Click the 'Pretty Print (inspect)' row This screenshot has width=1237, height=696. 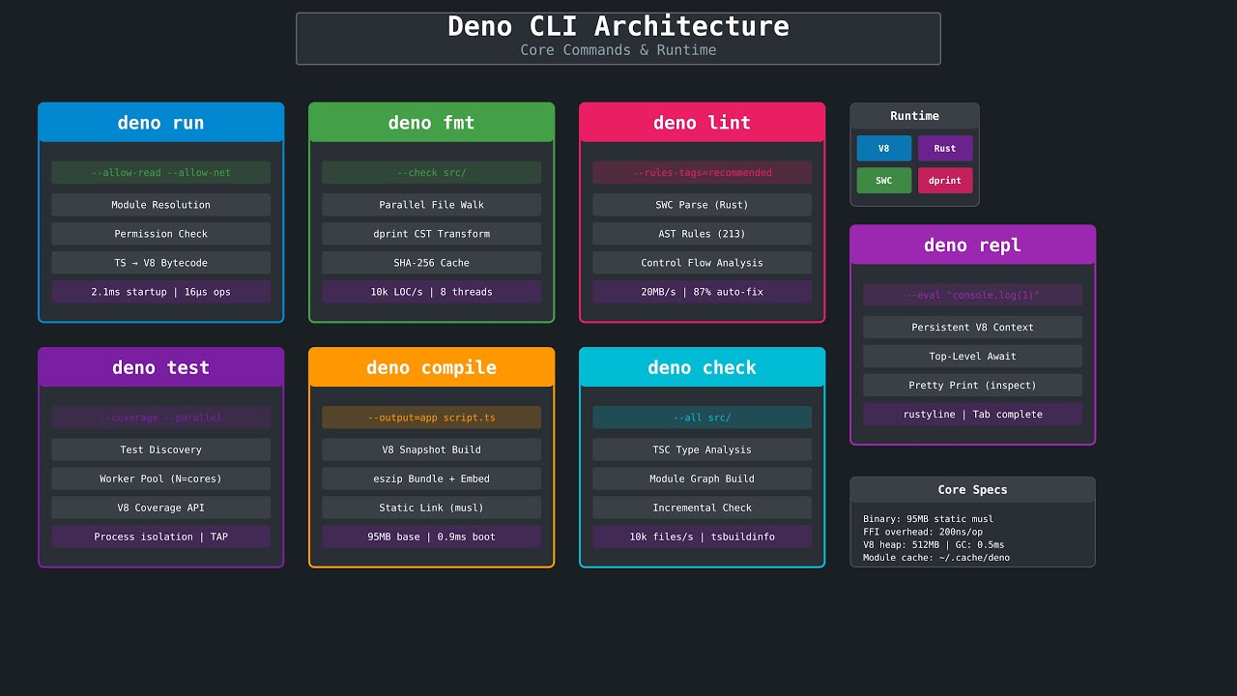point(973,386)
